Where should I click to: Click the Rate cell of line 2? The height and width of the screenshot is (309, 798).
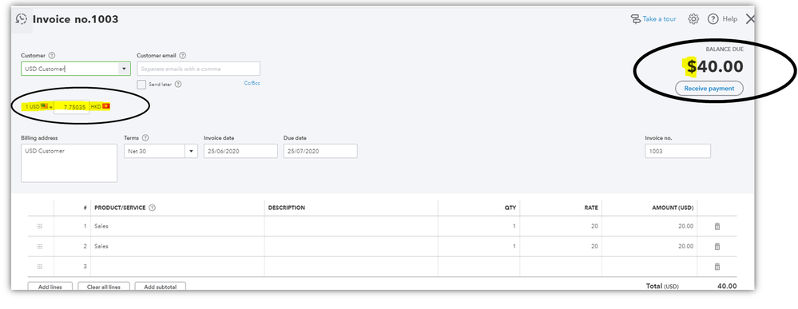tap(561, 247)
